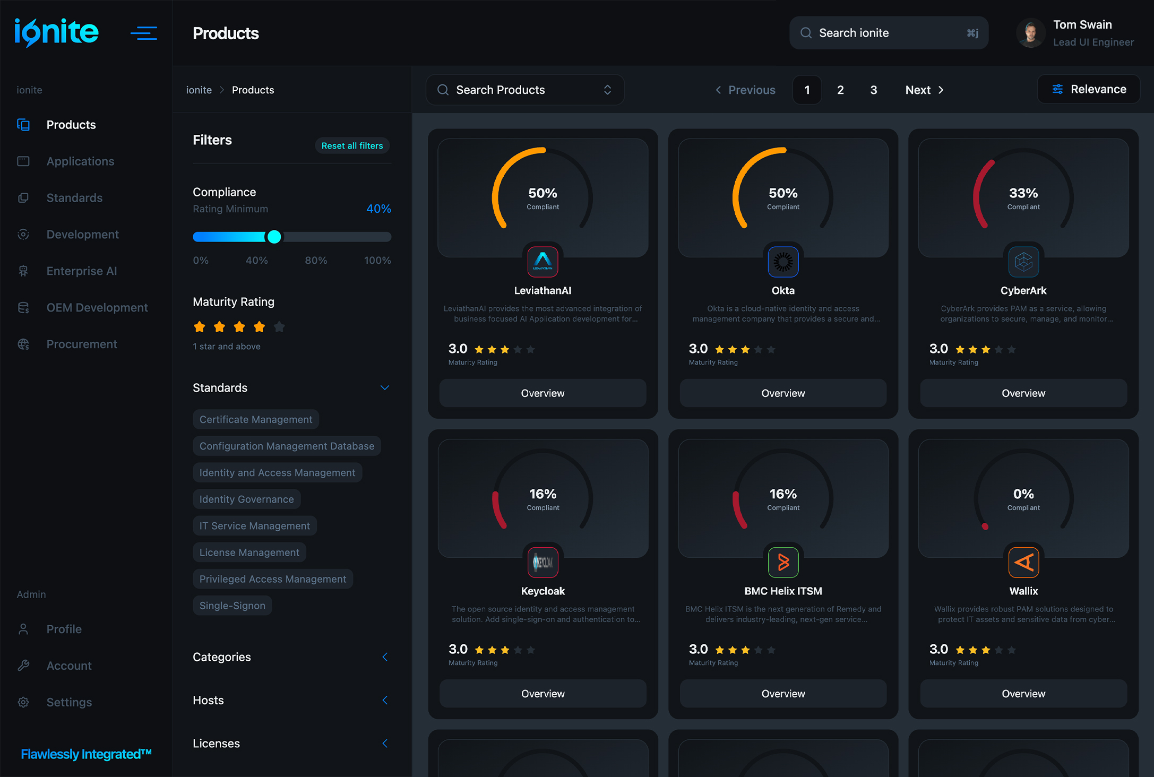
Task: Toggle Privileged Access Management filter
Action: (x=273, y=579)
